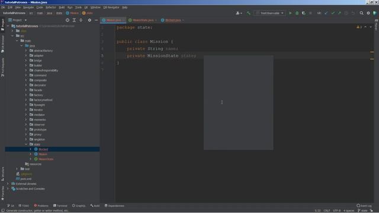The width and height of the screenshot is (379, 213).
Task: Open the TODO tool window
Action: [x=24, y=206]
